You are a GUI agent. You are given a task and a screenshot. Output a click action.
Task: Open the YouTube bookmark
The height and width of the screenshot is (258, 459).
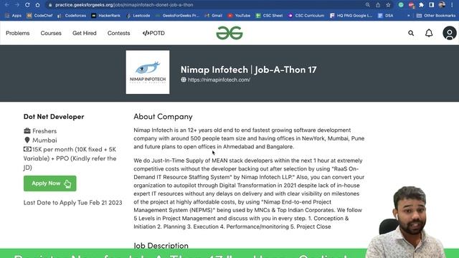click(239, 16)
